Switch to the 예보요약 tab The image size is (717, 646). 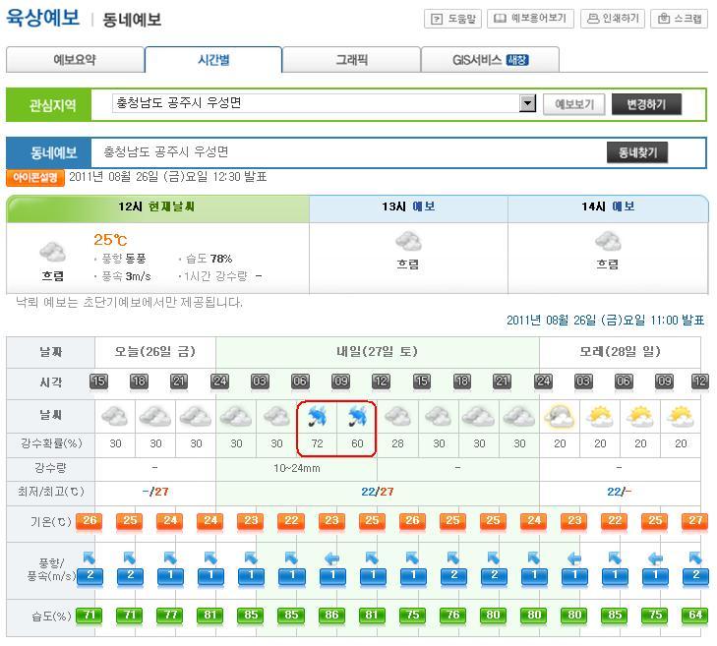(x=76, y=60)
